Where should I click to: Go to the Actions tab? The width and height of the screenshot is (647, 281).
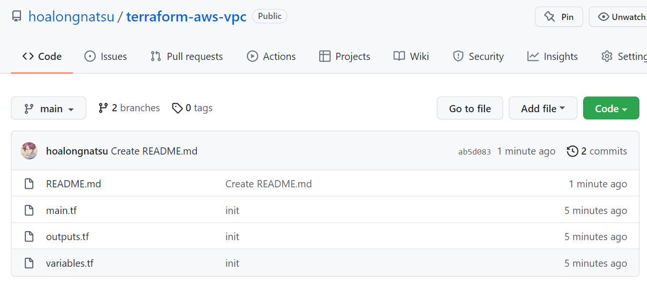(271, 57)
